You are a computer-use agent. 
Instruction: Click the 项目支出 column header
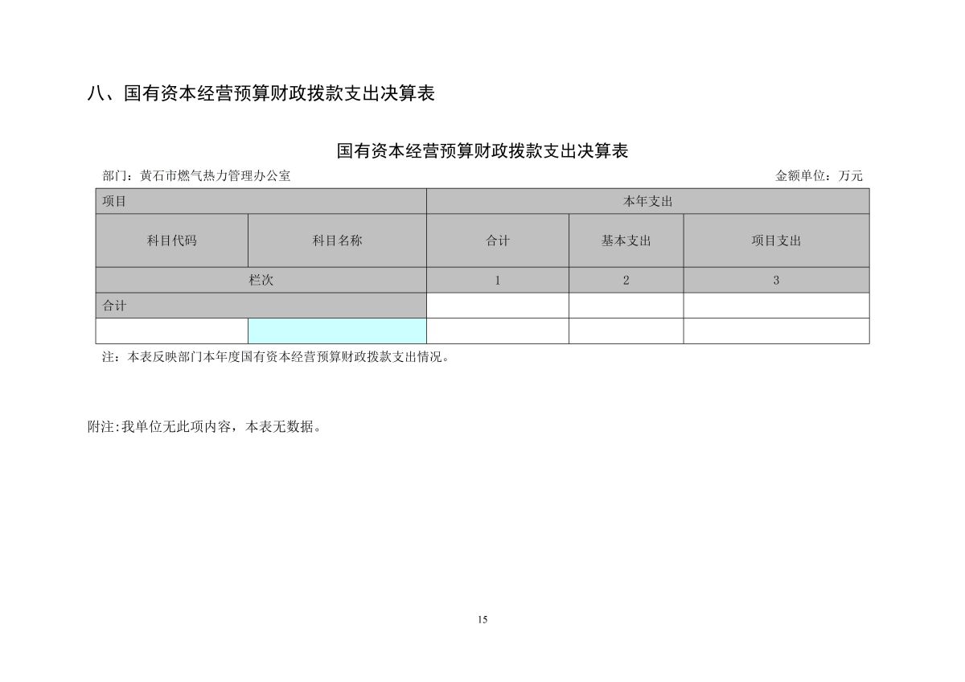[776, 240]
